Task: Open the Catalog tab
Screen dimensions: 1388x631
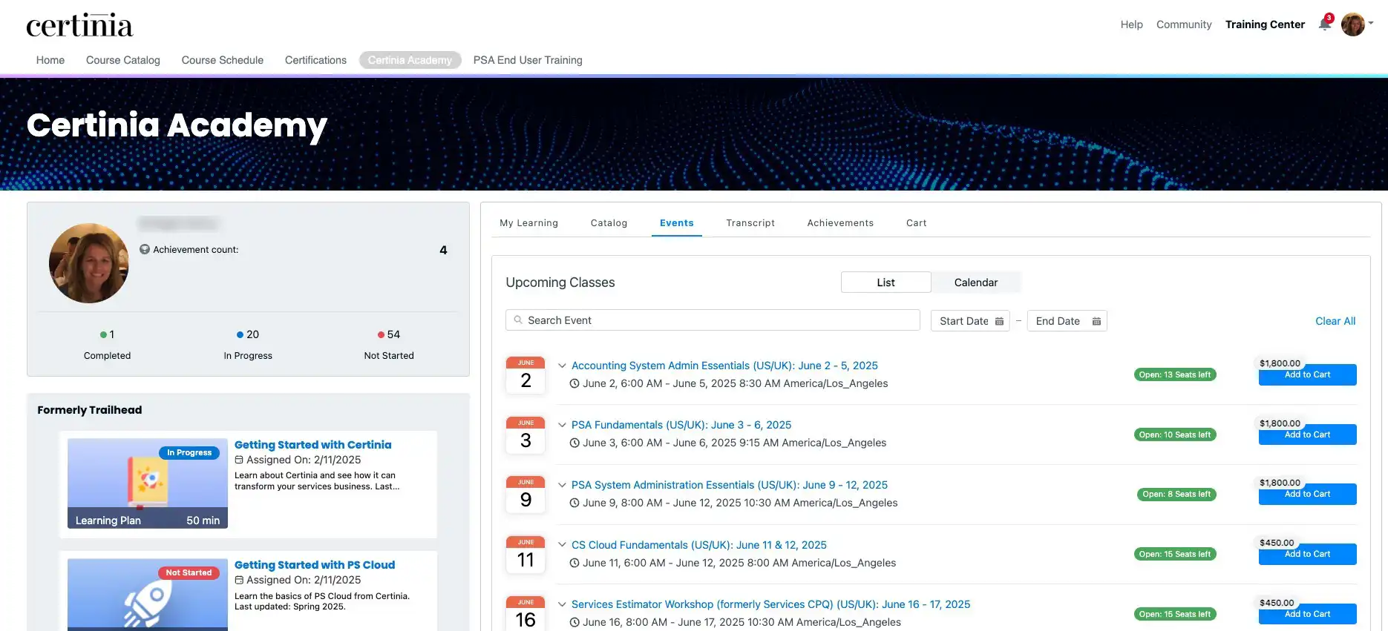Action: (x=609, y=223)
